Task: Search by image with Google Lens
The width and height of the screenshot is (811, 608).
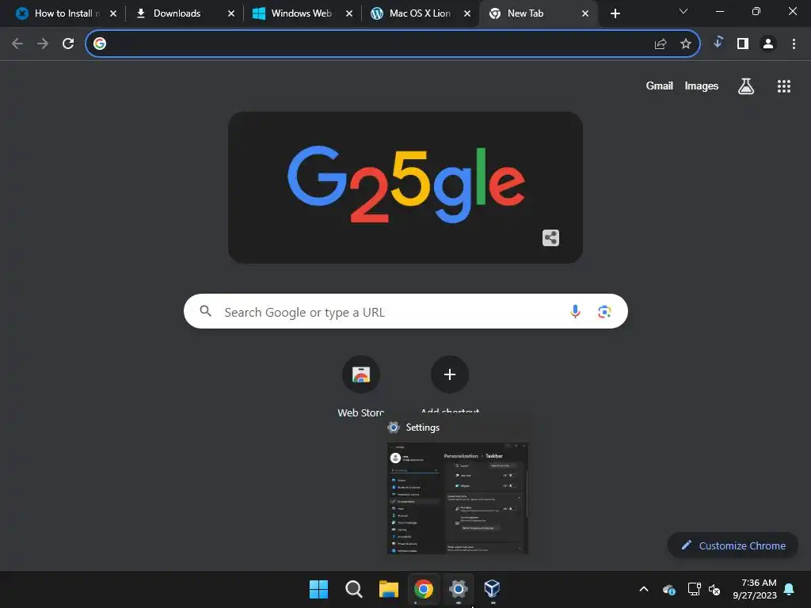Action: pos(604,312)
